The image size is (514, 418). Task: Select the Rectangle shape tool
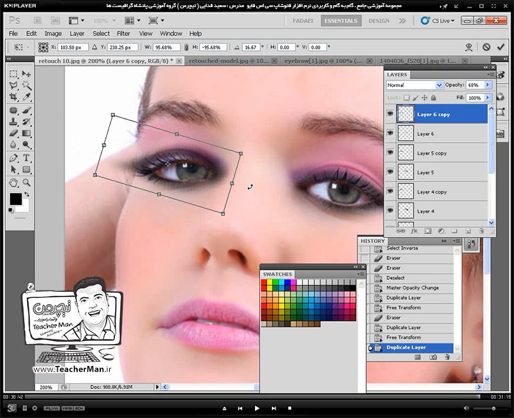[x=26, y=170]
